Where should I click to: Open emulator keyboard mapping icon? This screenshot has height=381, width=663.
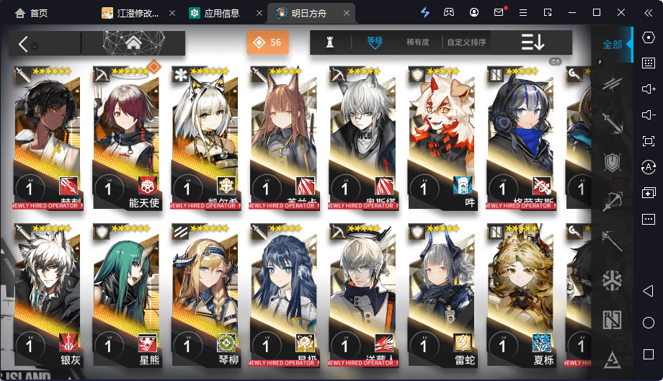coord(648,63)
